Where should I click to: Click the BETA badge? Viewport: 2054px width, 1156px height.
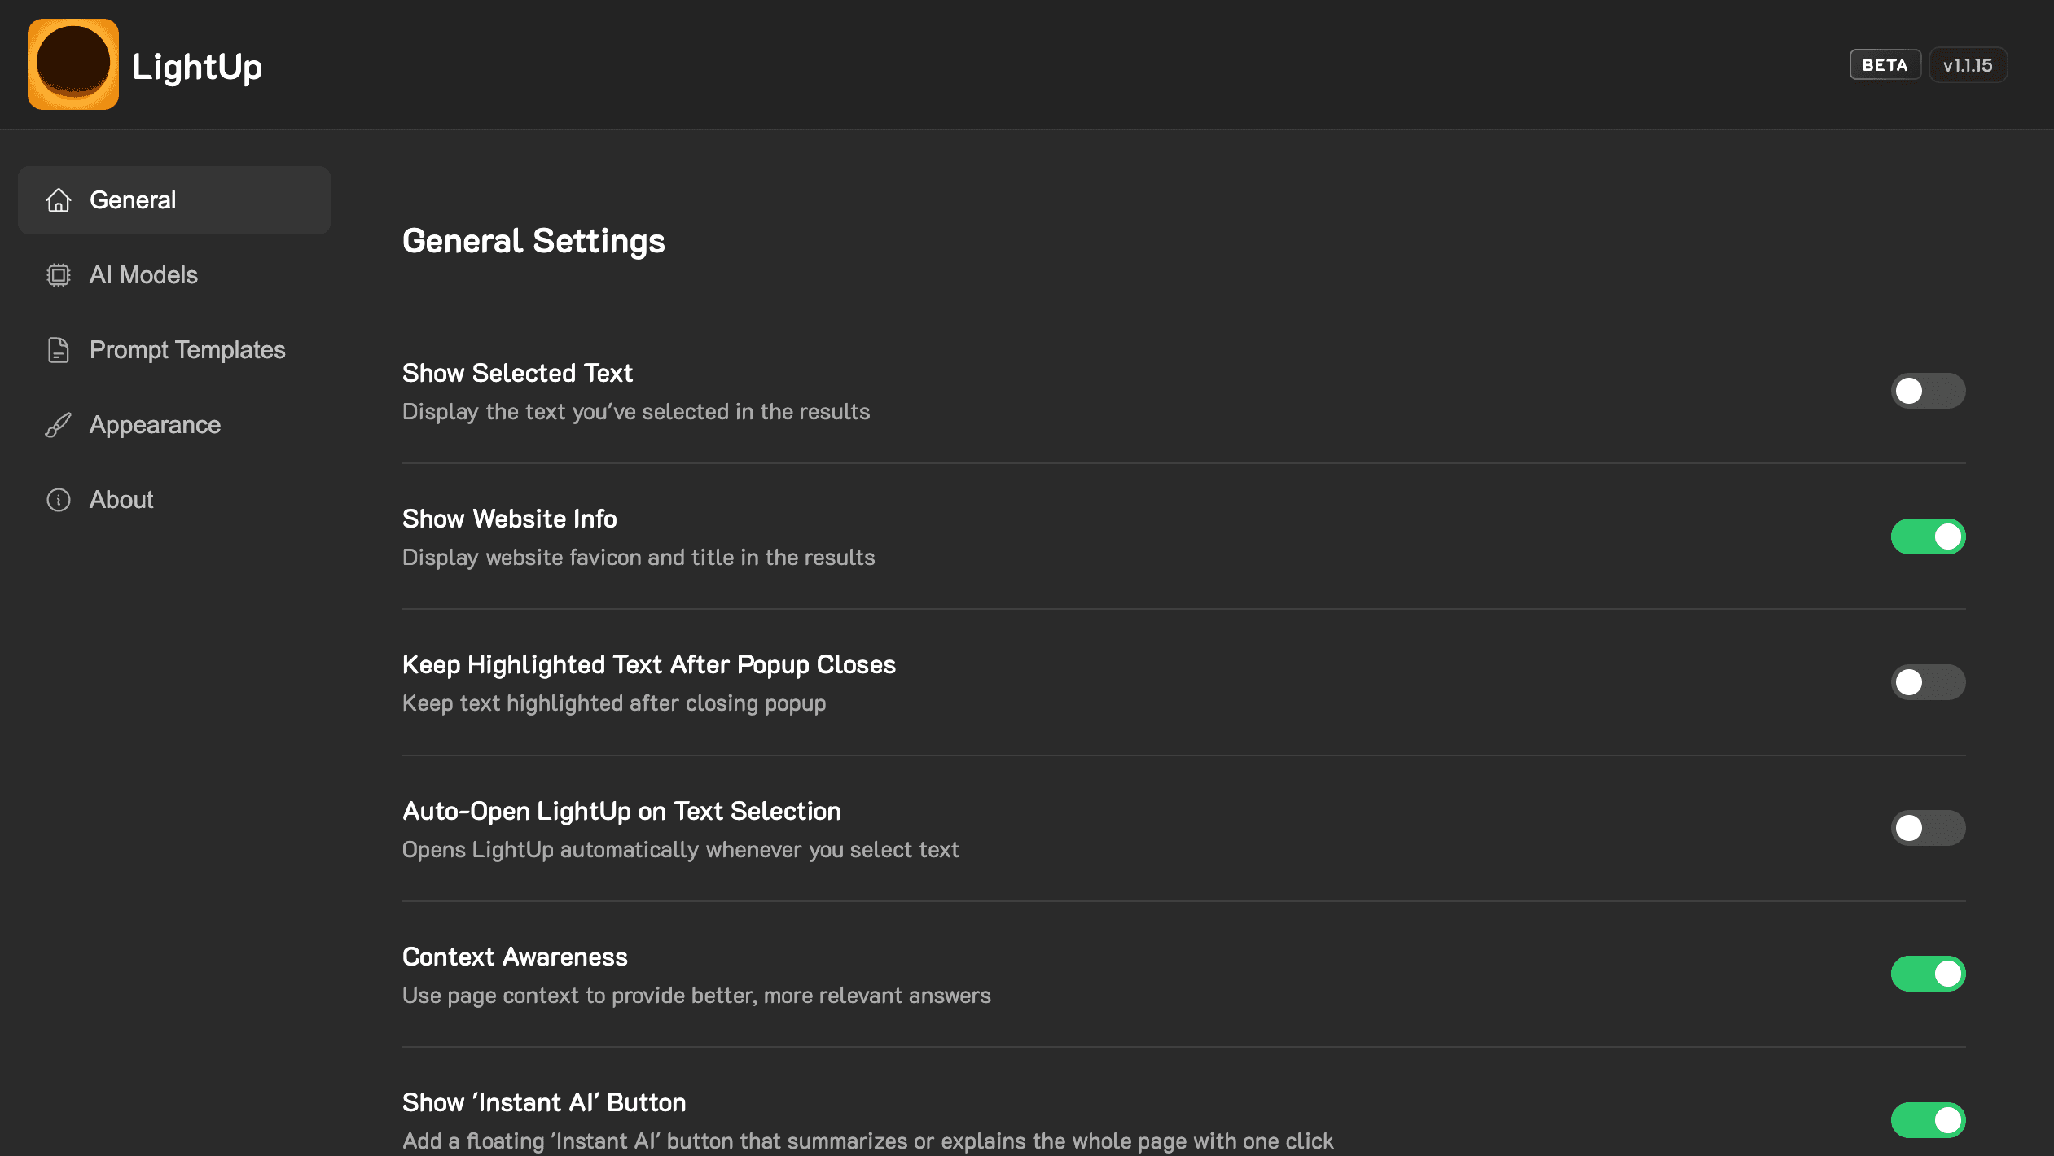[1884, 64]
